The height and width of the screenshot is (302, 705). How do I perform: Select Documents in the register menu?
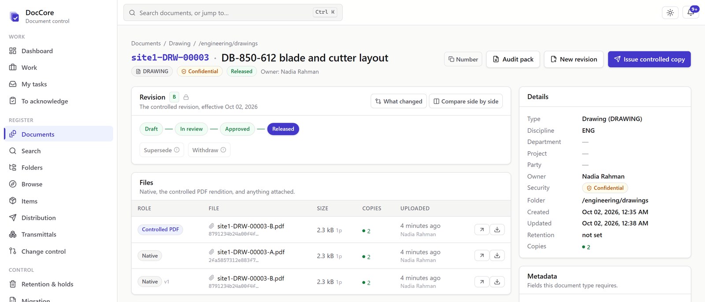pyautogui.click(x=59, y=134)
